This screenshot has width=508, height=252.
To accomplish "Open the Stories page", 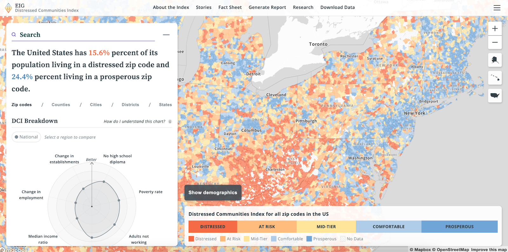I will coord(204,7).
